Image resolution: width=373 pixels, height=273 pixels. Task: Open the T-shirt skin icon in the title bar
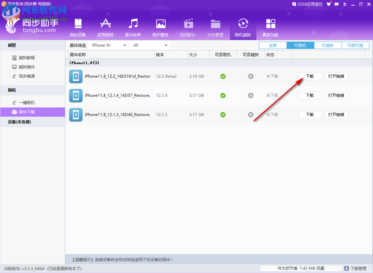coord(329,4)
